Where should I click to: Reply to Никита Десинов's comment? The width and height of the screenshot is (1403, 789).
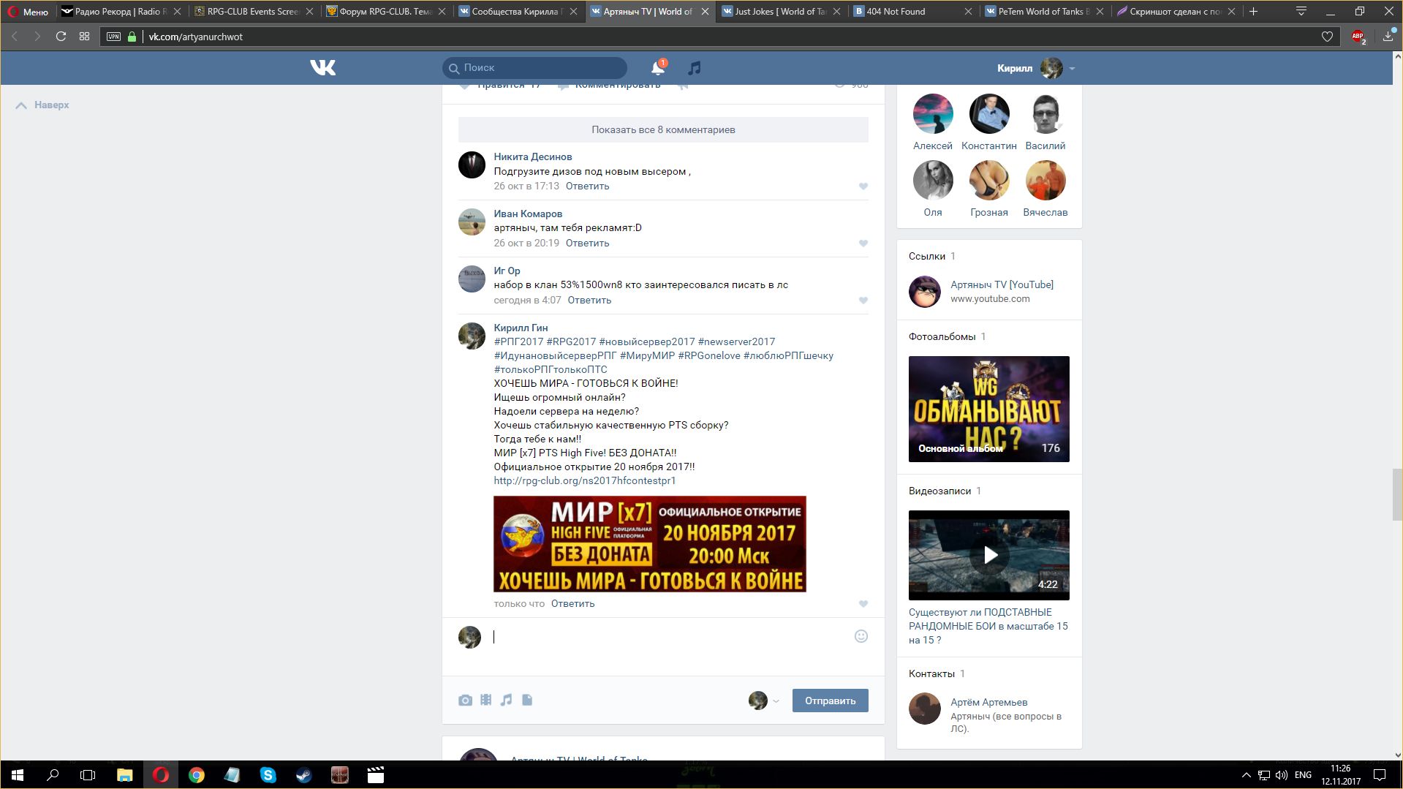[x=587, y=186]
